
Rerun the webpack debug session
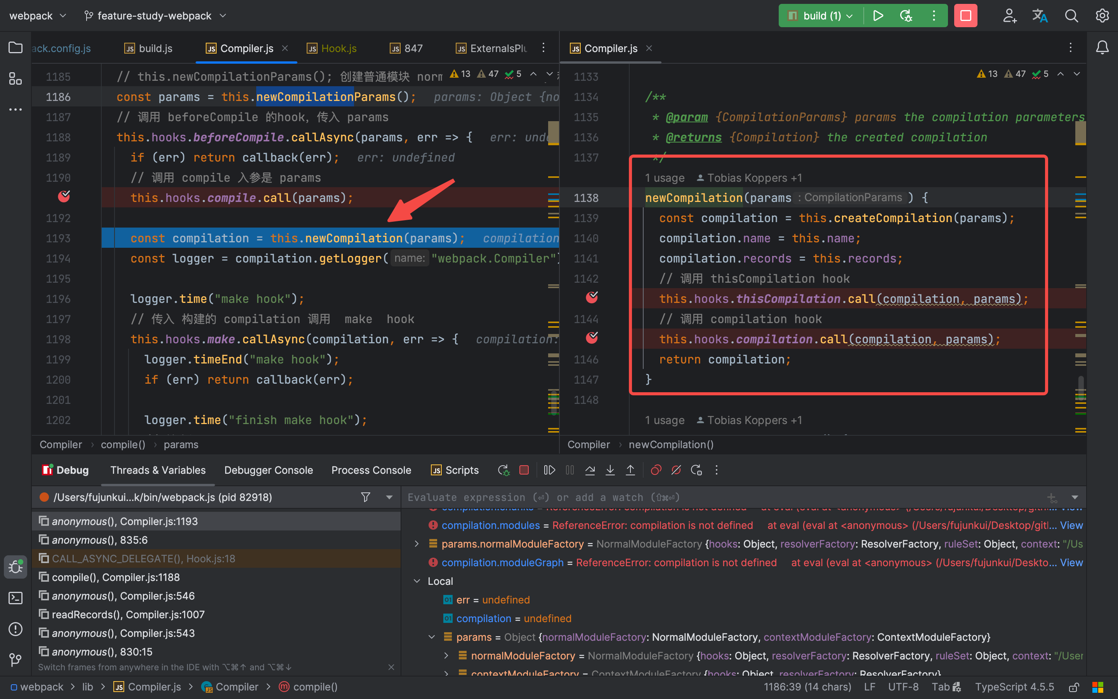[503, 470]
